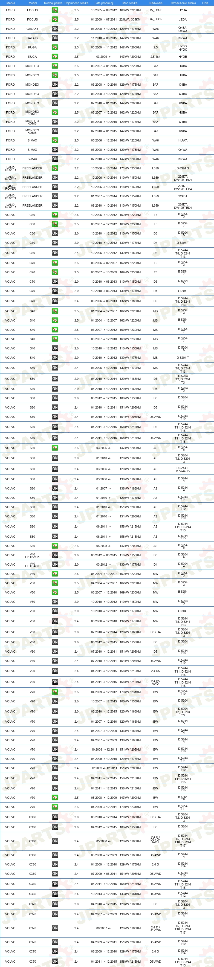
Task: Click the ON icon for XC60 133kW / 181KM
Action: [x=55, y=894]
